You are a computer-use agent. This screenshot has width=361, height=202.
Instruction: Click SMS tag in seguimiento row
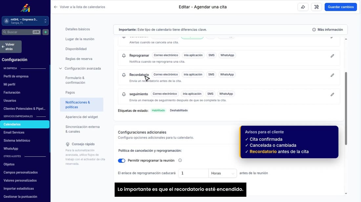[x=210, y=94]
